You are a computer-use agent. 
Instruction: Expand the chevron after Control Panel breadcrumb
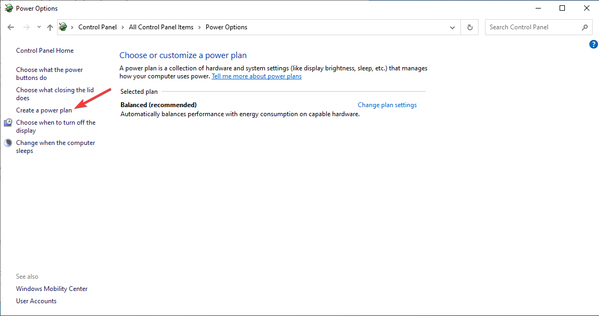coord(123,27)
